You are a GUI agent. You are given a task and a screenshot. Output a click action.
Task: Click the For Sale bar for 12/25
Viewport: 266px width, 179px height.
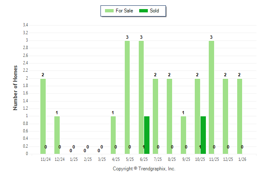point(225,116)
